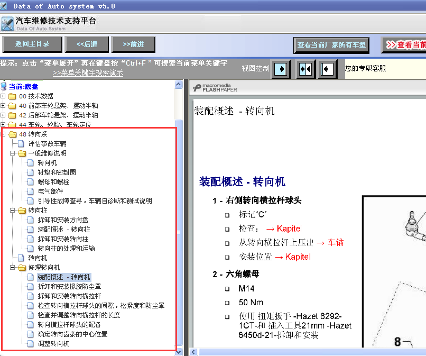Click document icon beside 电气部件
Screen dimensions: 426x356
pyautogui.click(x=31, y=191)
